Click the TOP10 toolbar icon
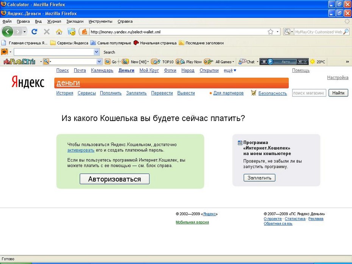This screenshot has width=352, height=264. pyautogui.click(x=156, y=62)
